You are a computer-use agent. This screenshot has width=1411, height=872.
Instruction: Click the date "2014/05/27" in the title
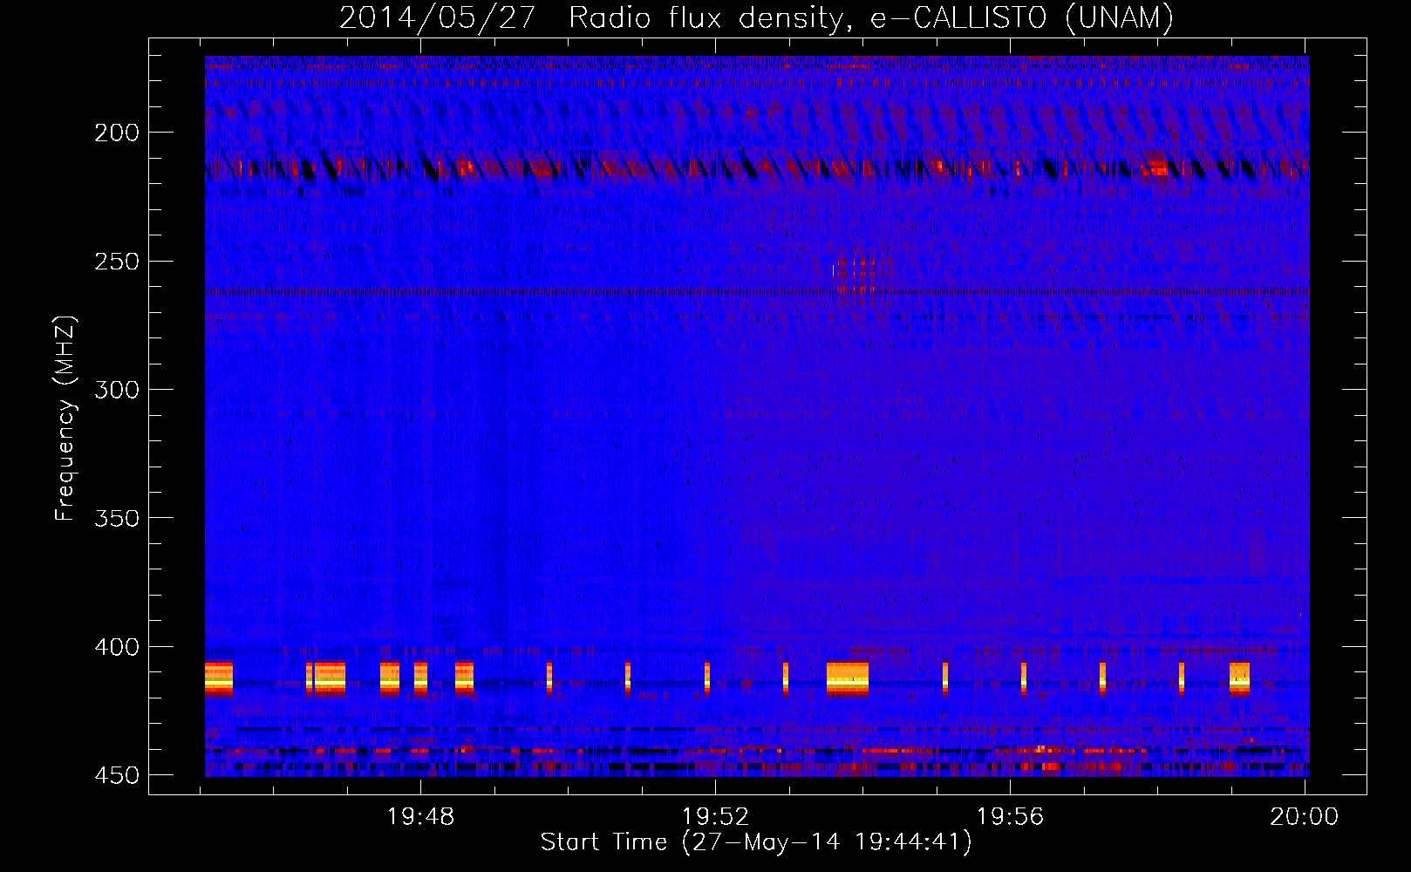[437, 17]
